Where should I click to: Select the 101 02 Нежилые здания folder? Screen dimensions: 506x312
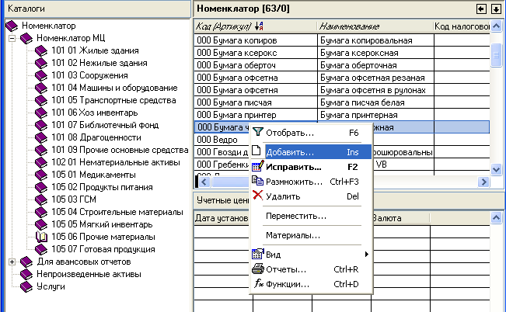click(99, 63)
